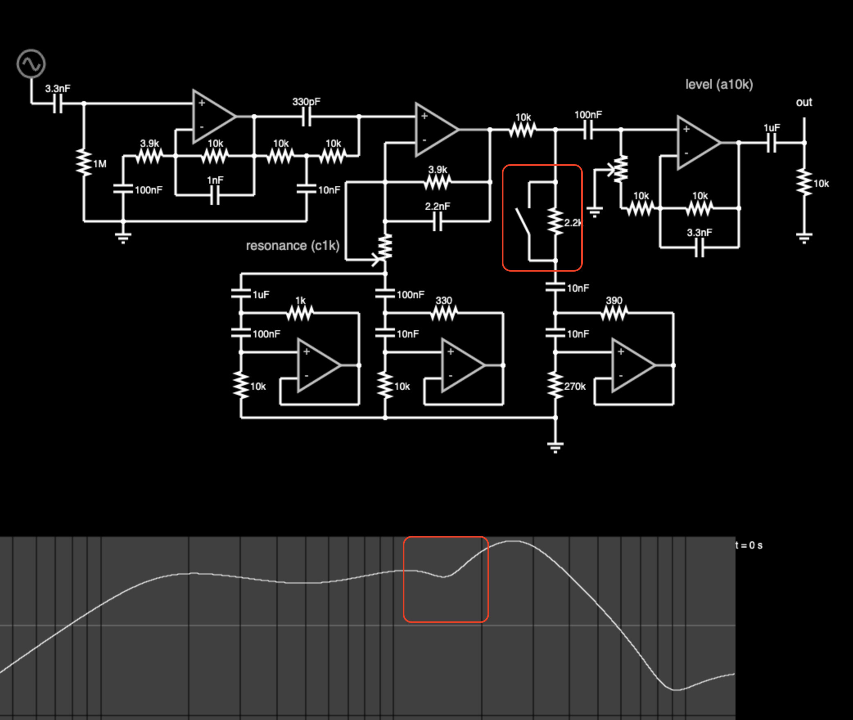The height and width of the screenshot is (720, 853).
Task: Click the 3.3nF input capacitor
Action: [58, 103]
